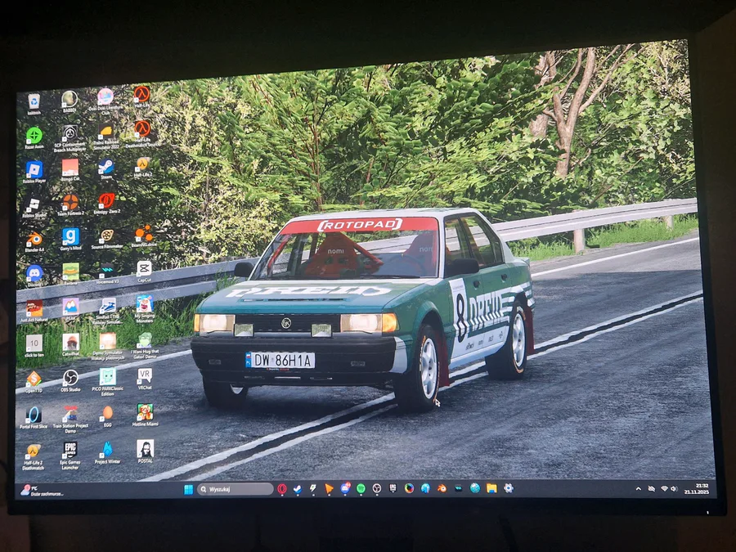736x552 pixels.
Task: Launch Doki Doki Literature Club shortcut
Action: [105, 102]
